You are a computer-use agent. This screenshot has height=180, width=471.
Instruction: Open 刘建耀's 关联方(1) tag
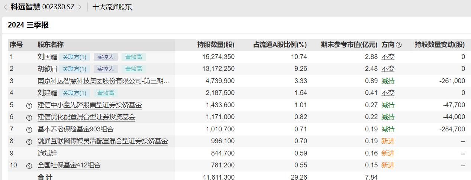(x=74, y=93)
